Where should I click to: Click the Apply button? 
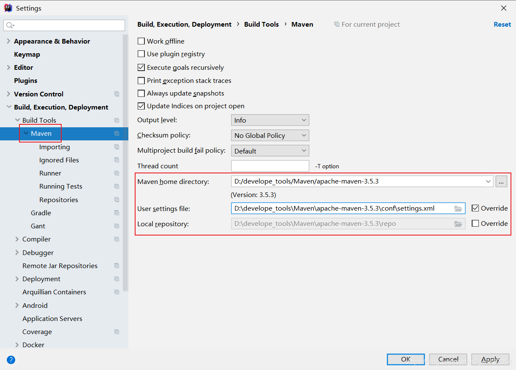coord(490,359)
